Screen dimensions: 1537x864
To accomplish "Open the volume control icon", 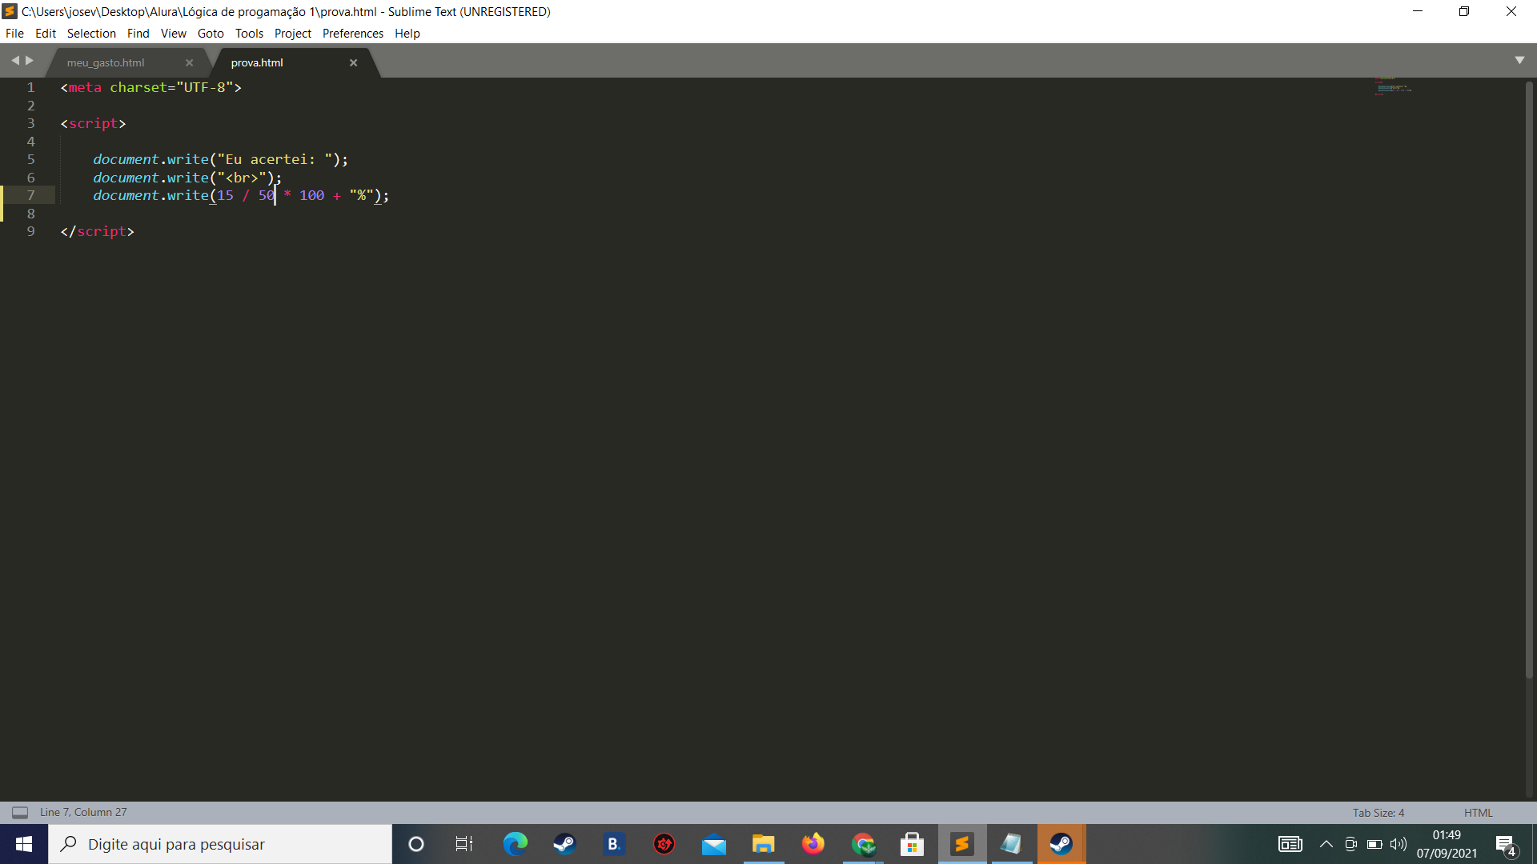I will pyautogui.click(x=1399, y=844).
